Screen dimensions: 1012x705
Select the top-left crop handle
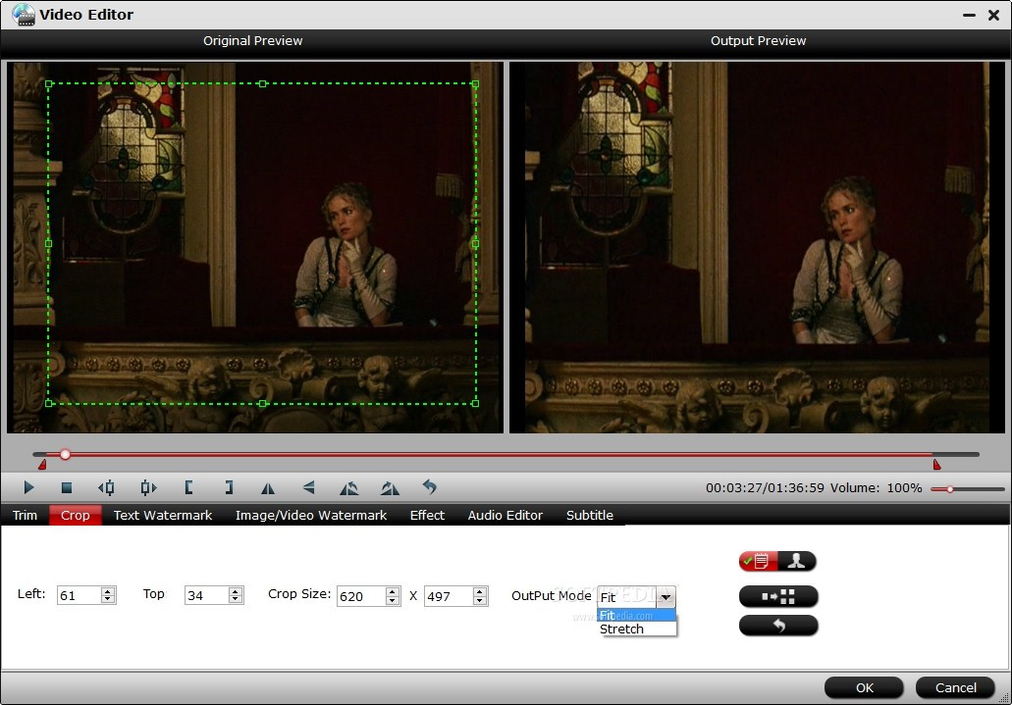(49, 84)
